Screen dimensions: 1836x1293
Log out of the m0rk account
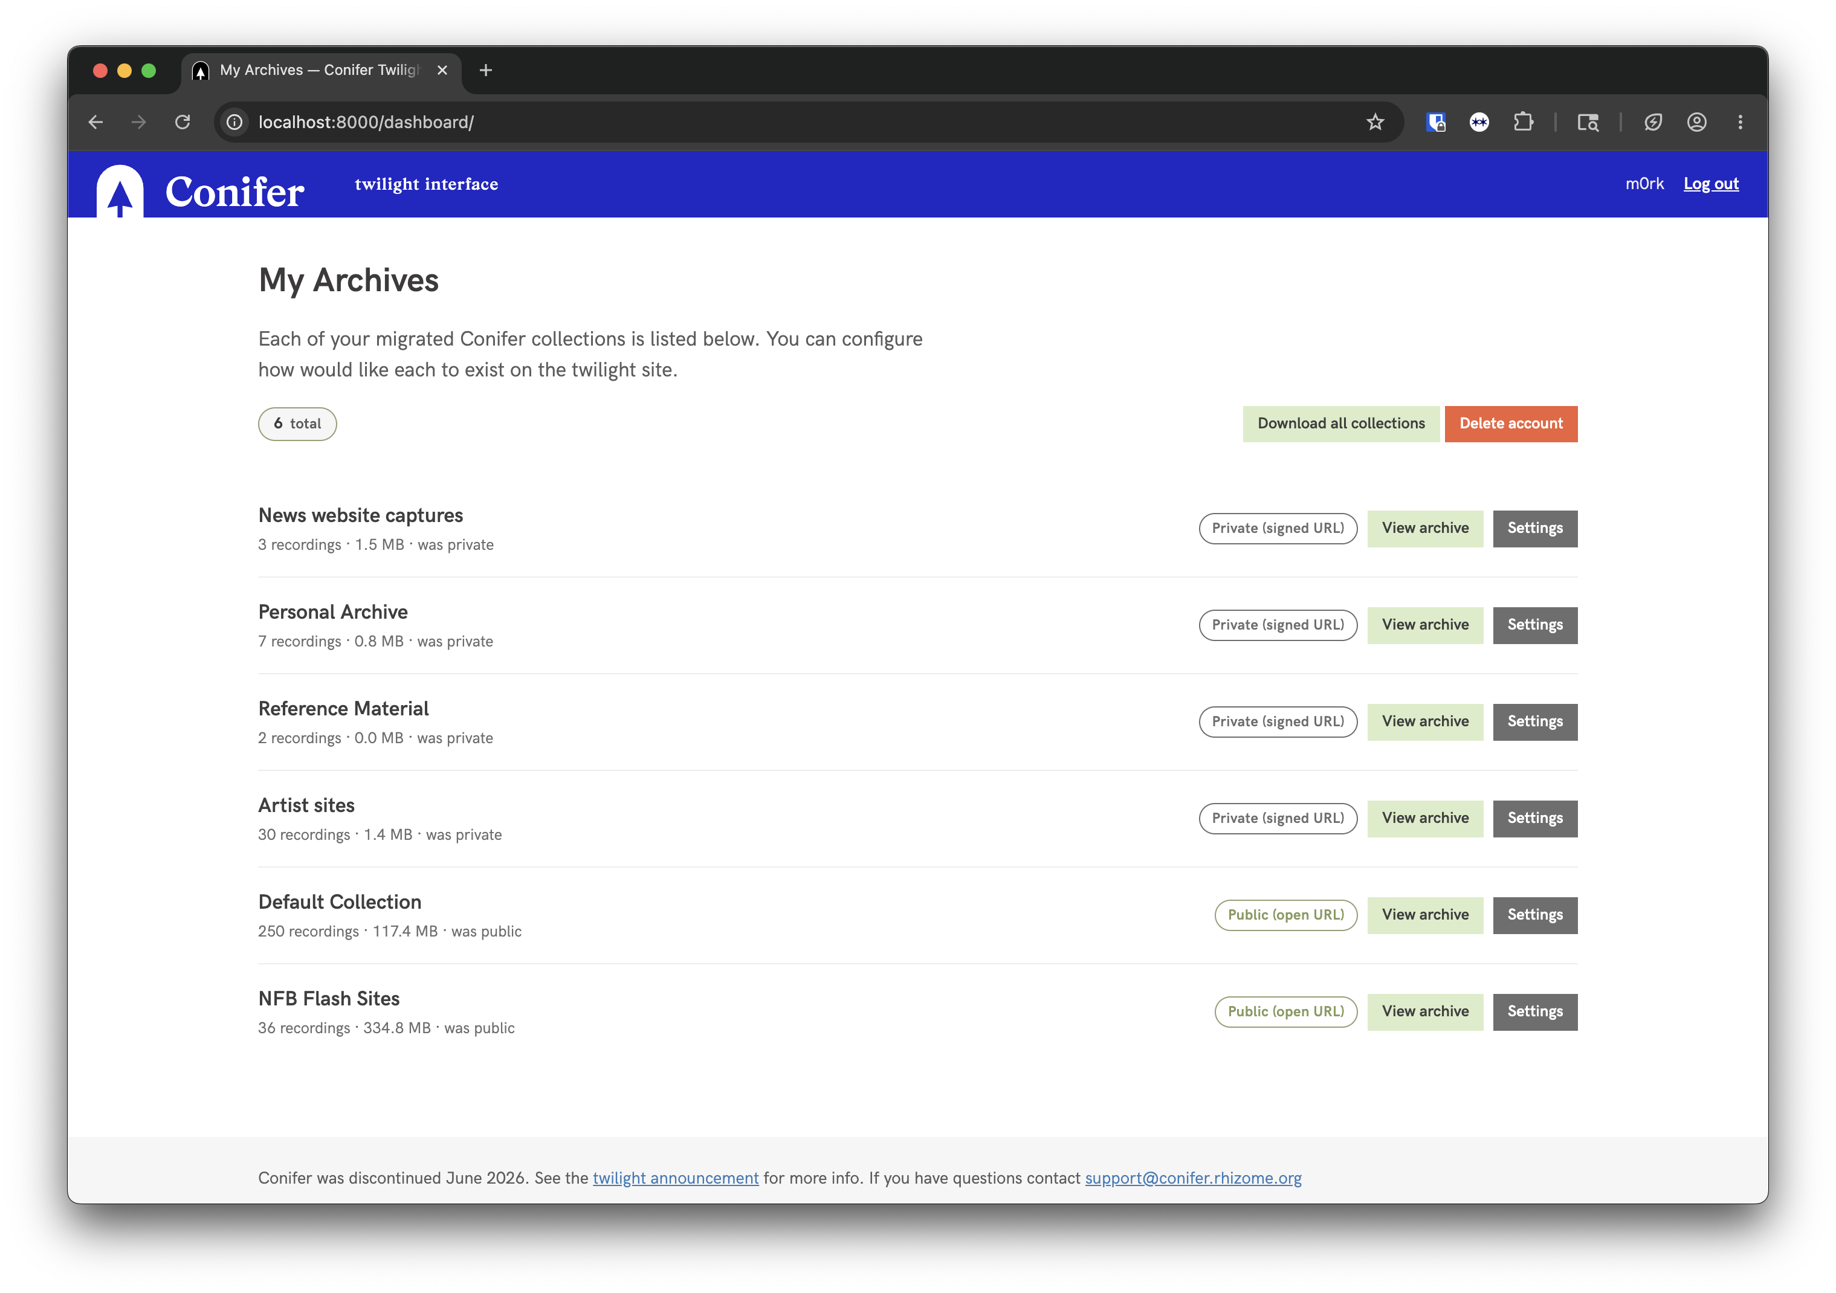(1710, 184)
